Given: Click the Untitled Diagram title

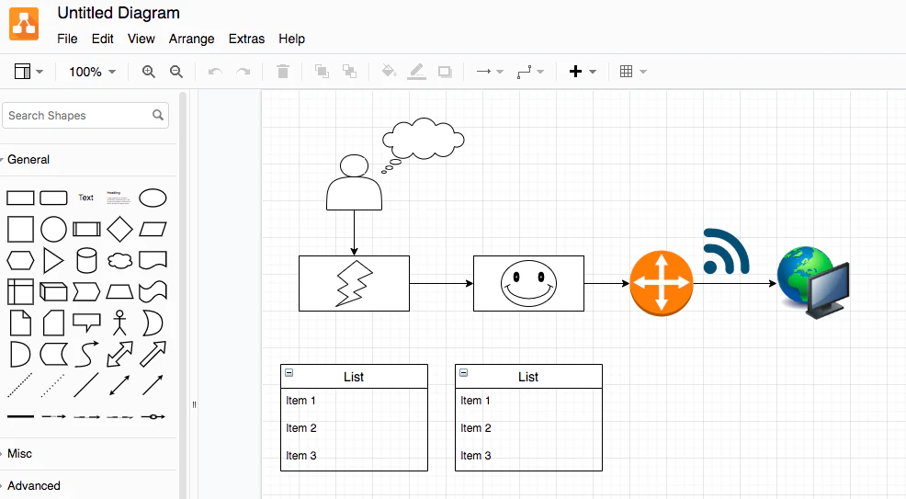Looking at the screenshot, I should coord(119,13).
